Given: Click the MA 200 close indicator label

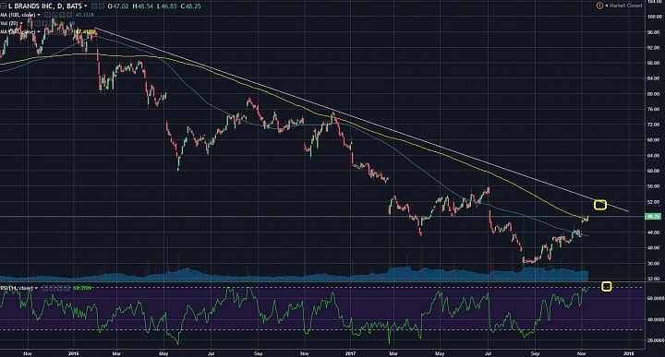Looking at the screenshot, I should [17, 31].
